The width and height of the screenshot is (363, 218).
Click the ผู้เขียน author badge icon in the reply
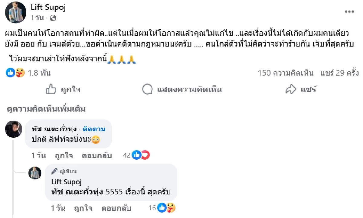click(x=54, y=171)
